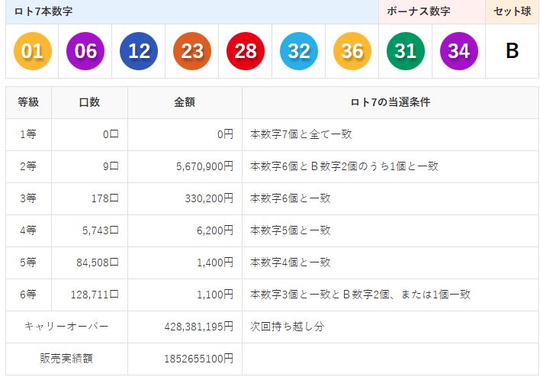Select the 3等 row label

click(x=28, y=198)
